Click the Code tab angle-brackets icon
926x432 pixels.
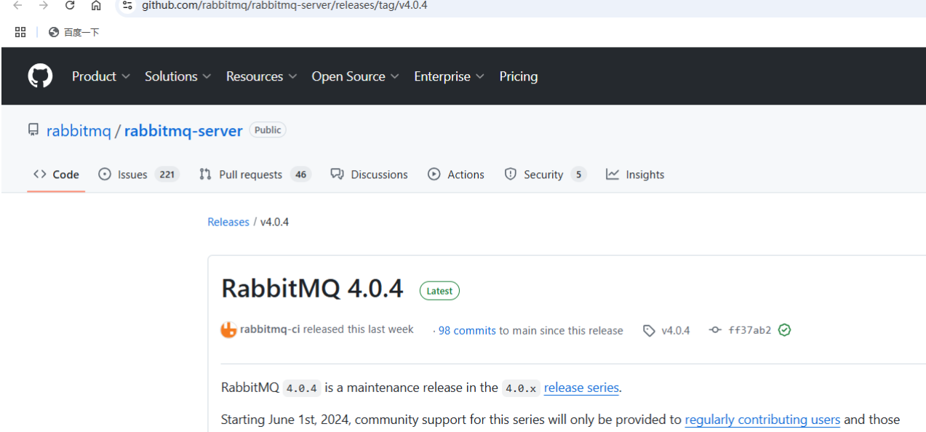point(40,174)
